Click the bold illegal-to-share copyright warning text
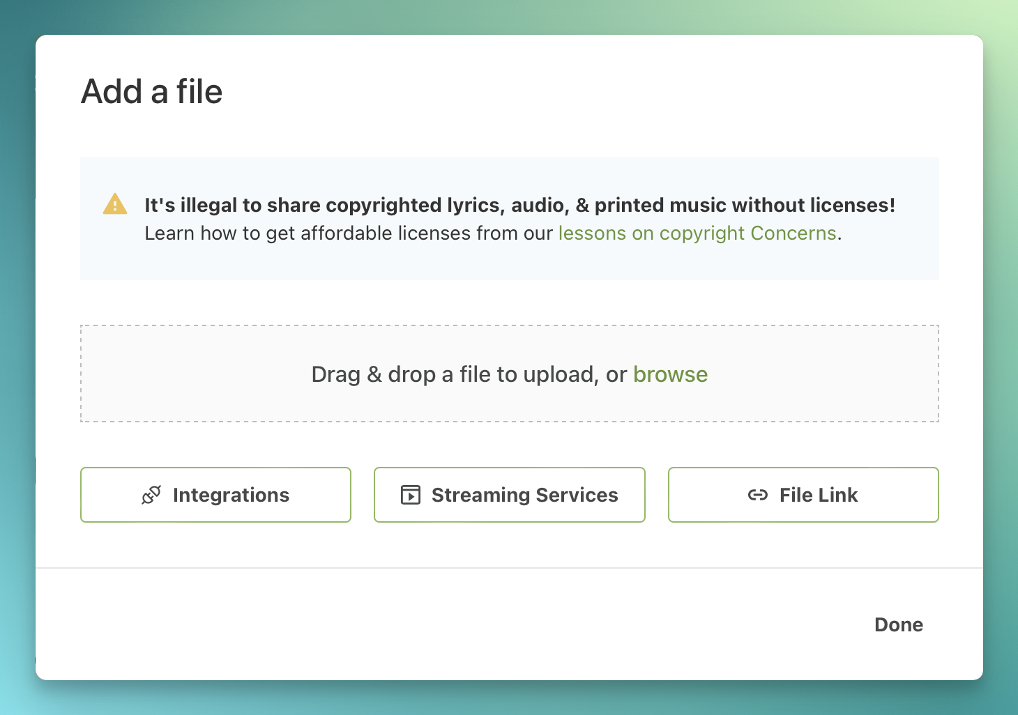The image size is (1018, 715). (519, 205)
